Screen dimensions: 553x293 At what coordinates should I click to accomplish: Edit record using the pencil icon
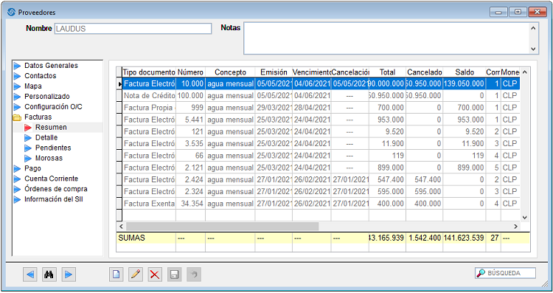[136, 275]
